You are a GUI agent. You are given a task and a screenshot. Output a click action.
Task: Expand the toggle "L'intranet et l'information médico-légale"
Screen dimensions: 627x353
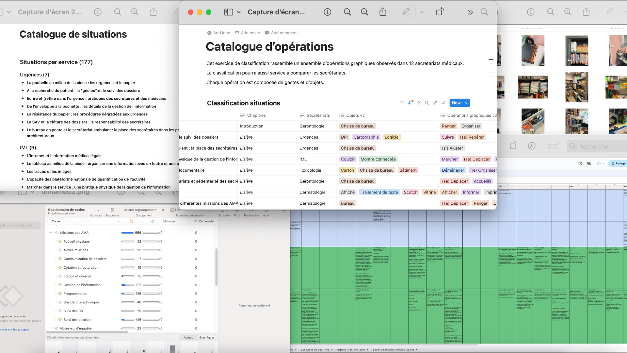(23, 156)
